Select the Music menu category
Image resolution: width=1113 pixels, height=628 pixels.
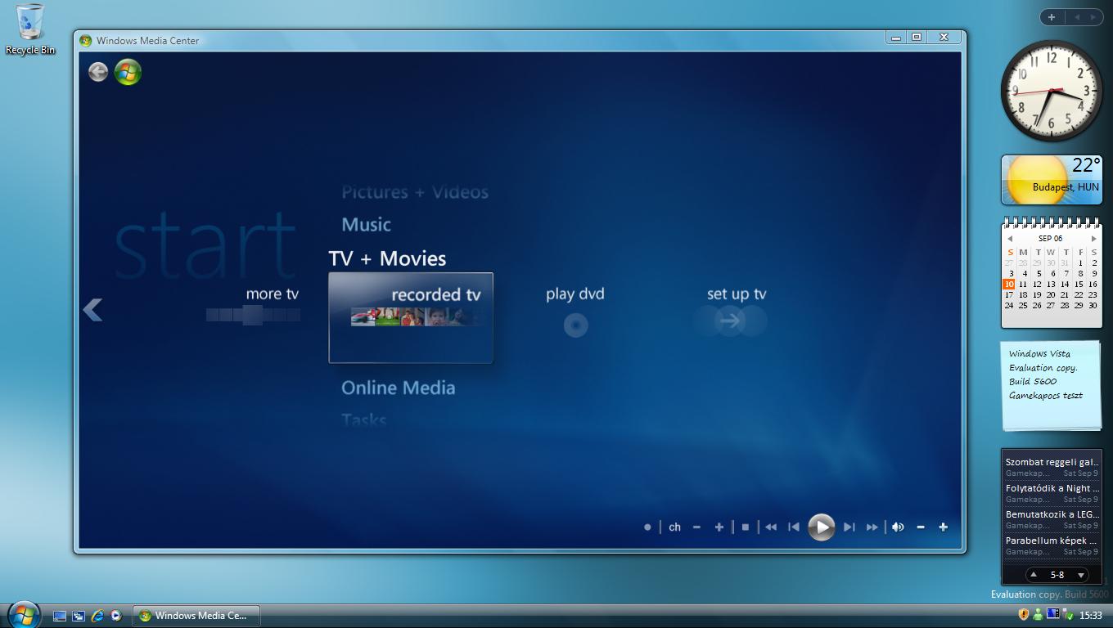pyautogui.click(x=366, y=224)
